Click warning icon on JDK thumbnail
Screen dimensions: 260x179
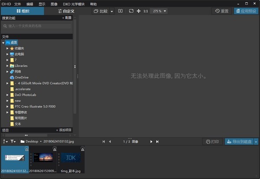tap(82, 149)
